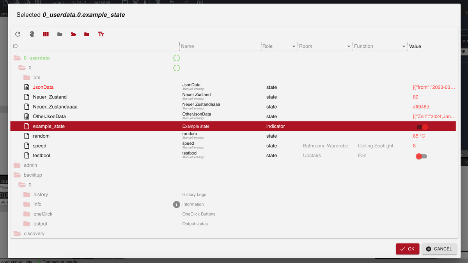
Task: Click the red open-folder expand icon
Action: 73,34
